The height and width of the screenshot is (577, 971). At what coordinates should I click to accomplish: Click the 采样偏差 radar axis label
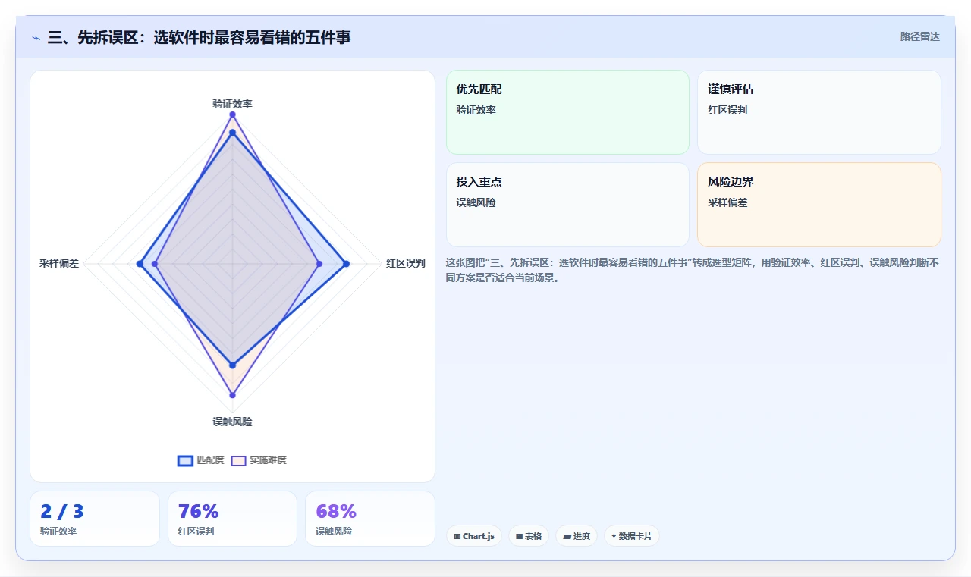click(x=59, y=264)
